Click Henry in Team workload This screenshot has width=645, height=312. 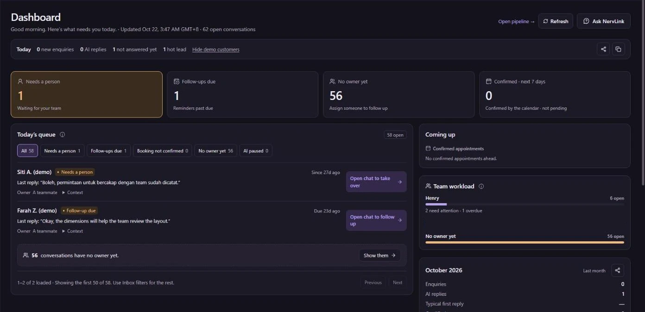point(432,198)
